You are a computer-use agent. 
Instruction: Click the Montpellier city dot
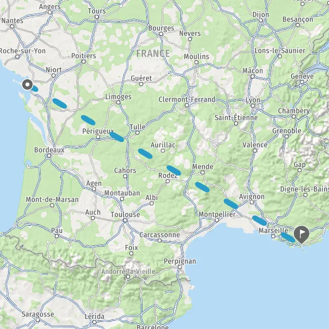[217, 220]
